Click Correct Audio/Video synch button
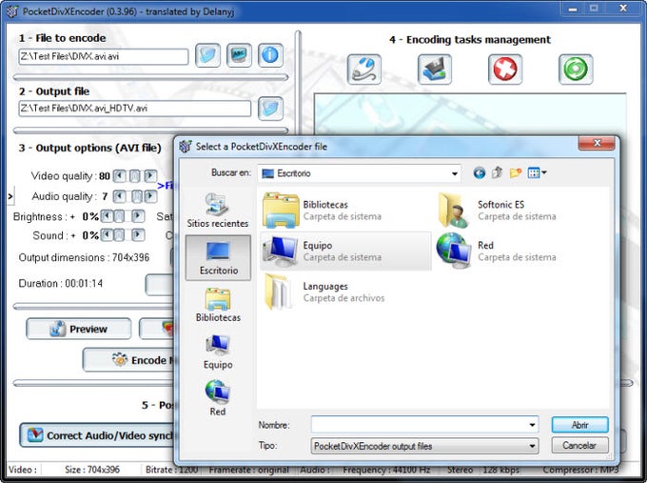This screenshot has height=483, width=647. point(97,435)
